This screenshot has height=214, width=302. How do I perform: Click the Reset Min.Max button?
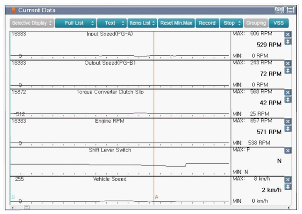pyautogui.click(x=176, y=23)
